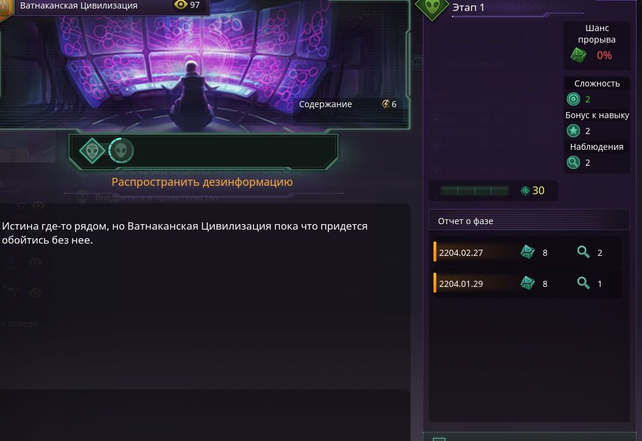The image size is (642, 441).
Task: Click Распространить дезинформацию operation title
Action: coord(202,182)
